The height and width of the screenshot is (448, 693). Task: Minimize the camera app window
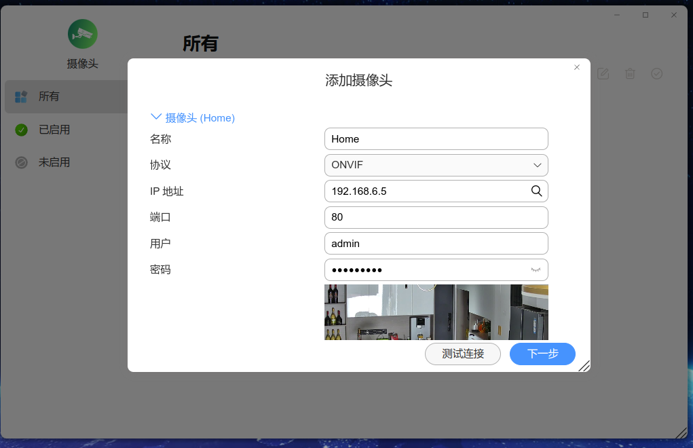617,15
